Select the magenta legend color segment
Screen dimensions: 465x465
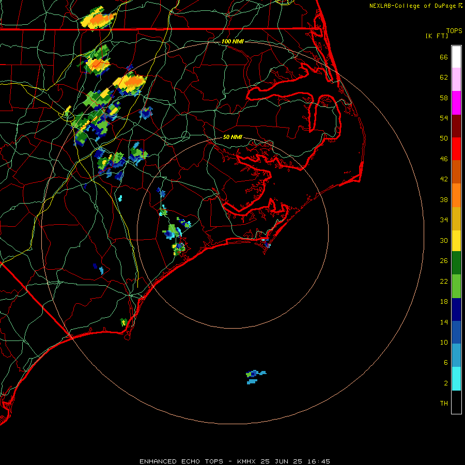pos(456,103)
